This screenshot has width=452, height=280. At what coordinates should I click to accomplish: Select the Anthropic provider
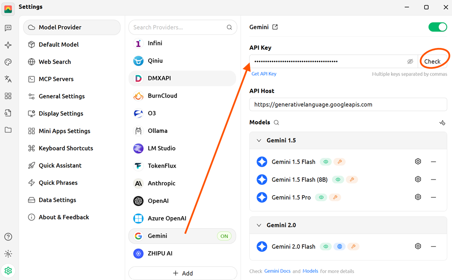[x=182, y=184]
